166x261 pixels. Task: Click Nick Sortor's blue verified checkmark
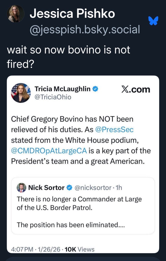(x=69, y=188)
